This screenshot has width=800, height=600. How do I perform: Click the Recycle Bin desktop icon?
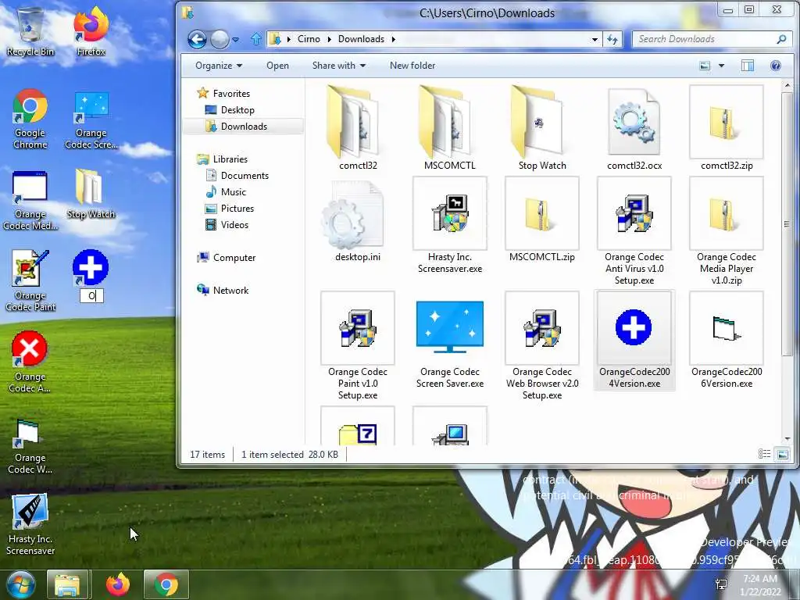tap(30, 31)
